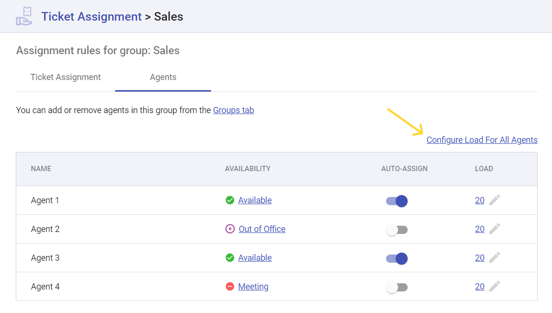Select the Agent 2 name cell
This screenshot has width=552, height=313.
45,229
